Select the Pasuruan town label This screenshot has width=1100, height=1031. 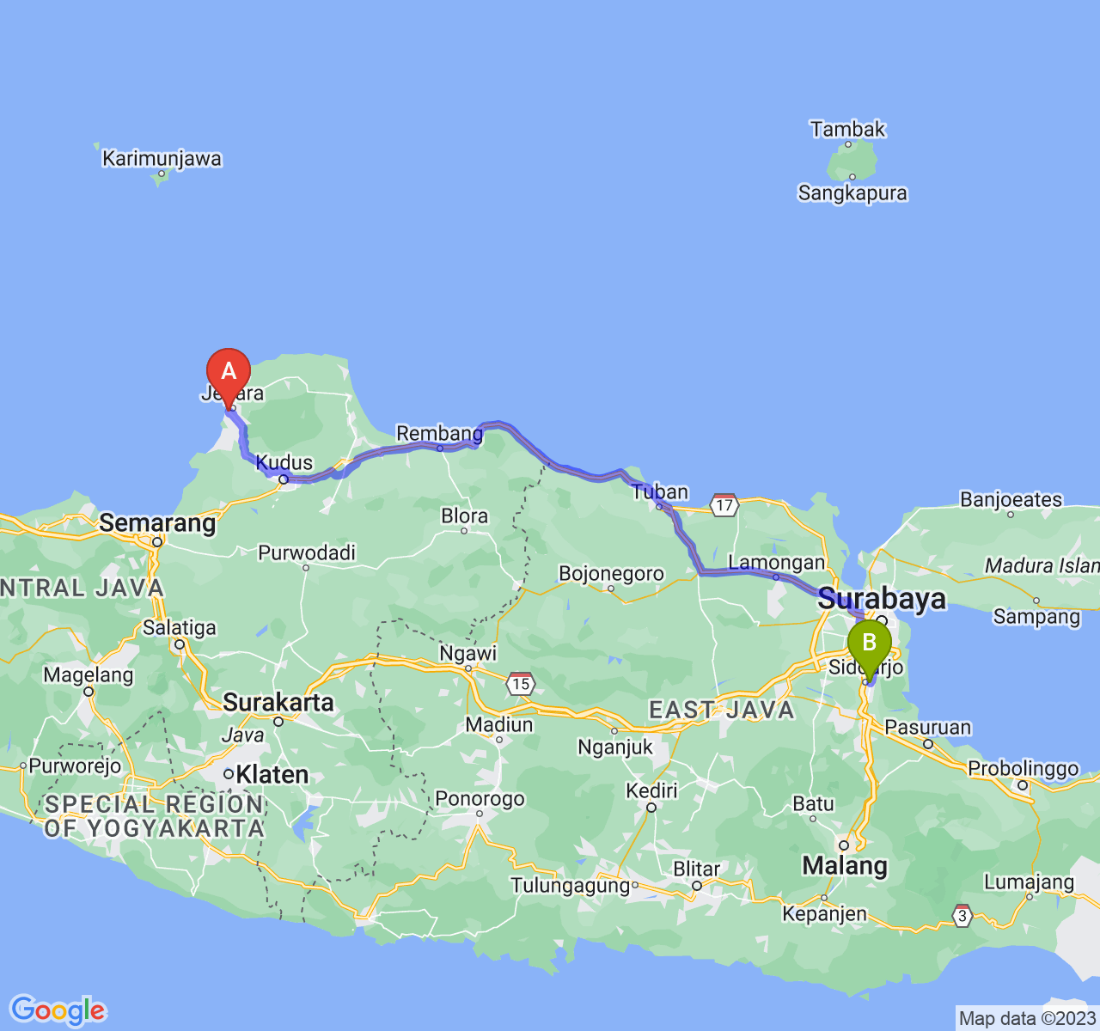(x=928, y=727)
